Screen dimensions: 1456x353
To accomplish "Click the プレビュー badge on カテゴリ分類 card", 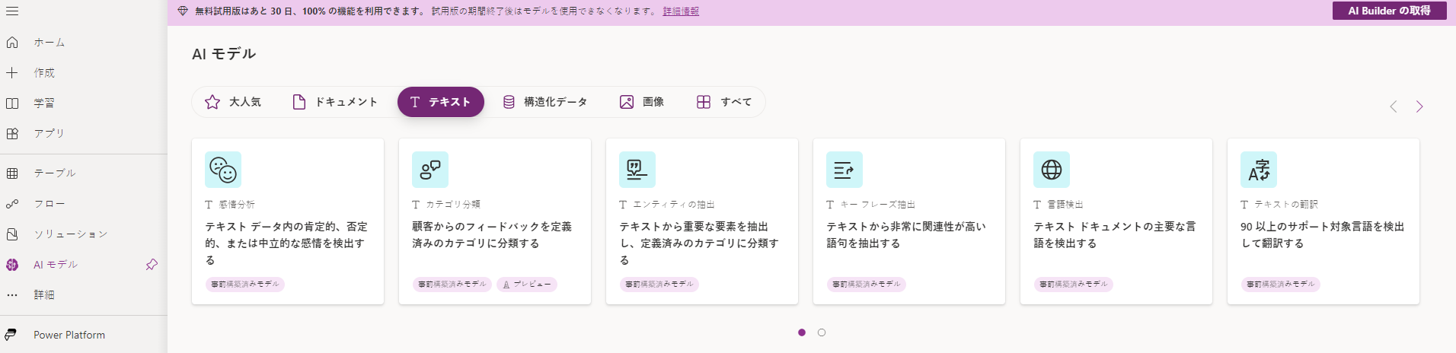I will pos(527,285).
